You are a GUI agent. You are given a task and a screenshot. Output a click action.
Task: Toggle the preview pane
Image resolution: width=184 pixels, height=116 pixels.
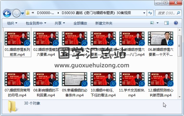[167, 23]
